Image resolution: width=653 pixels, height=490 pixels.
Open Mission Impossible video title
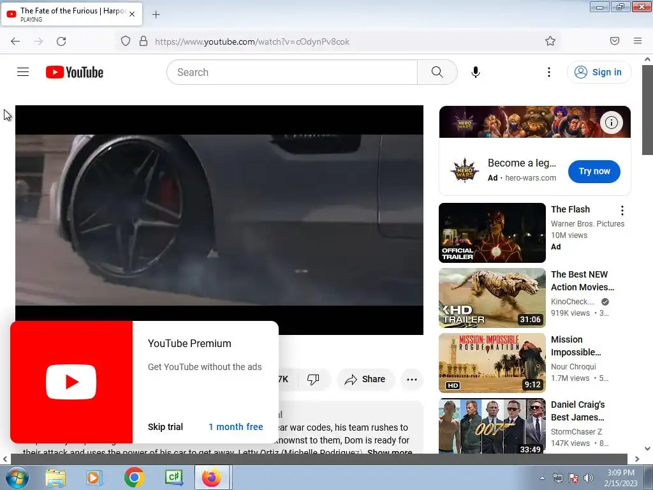click(576, 346)
